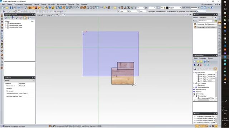Open the Windows Start button
The width and height of the screenshot is (229, 128).
tap(225, 1)
